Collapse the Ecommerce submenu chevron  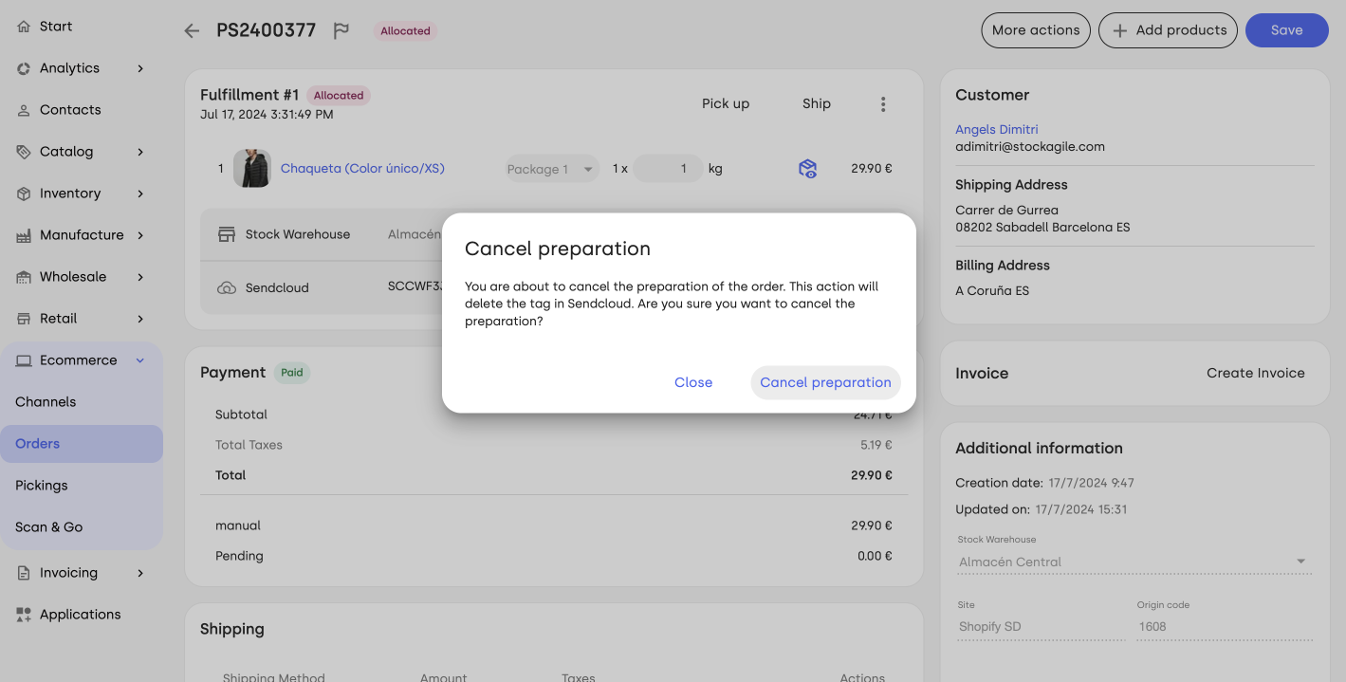coord(140,360)
